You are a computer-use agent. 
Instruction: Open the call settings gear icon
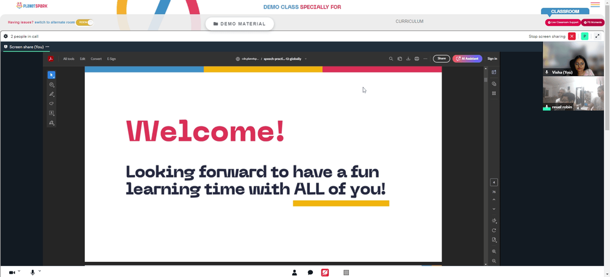[6, 36]
